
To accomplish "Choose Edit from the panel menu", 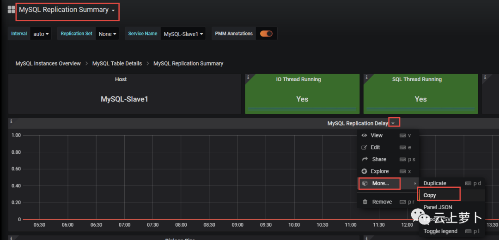I will point(388,147).
